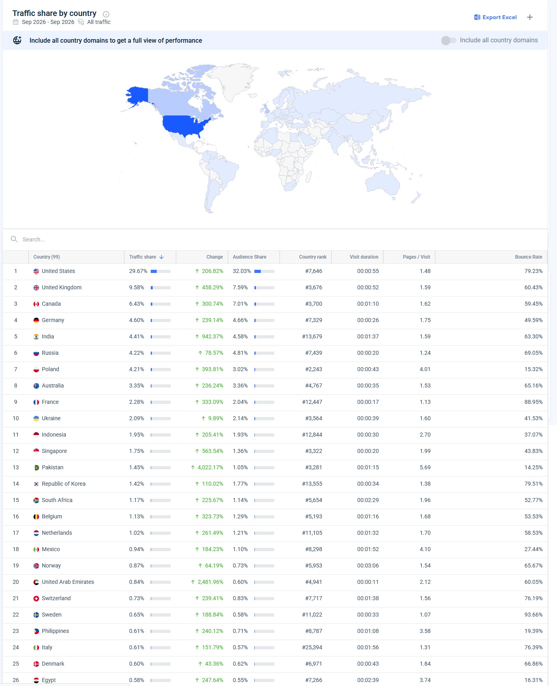Click the All traffic filter label
This screenshot has height=686, width=557.
pyautogui.click(x=99, y=22)
